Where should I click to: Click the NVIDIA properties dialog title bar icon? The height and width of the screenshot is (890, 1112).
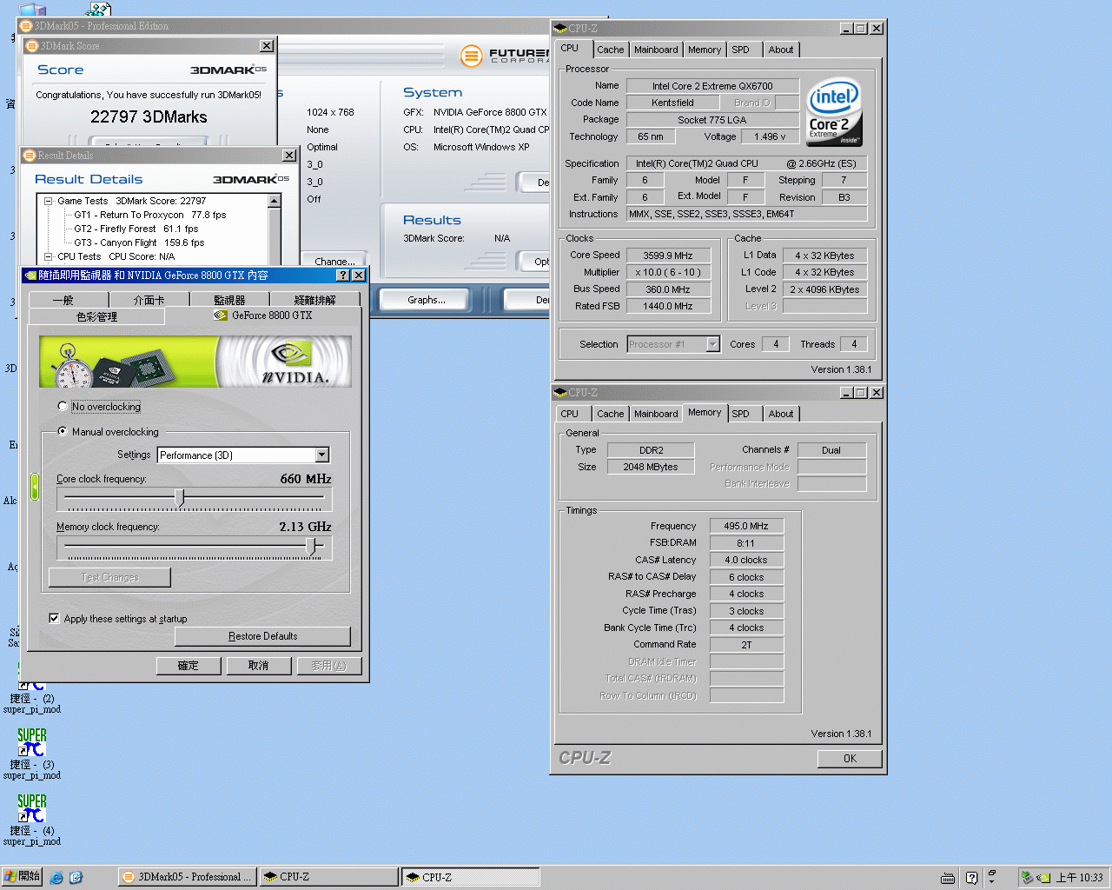click(x=31, y=276)
